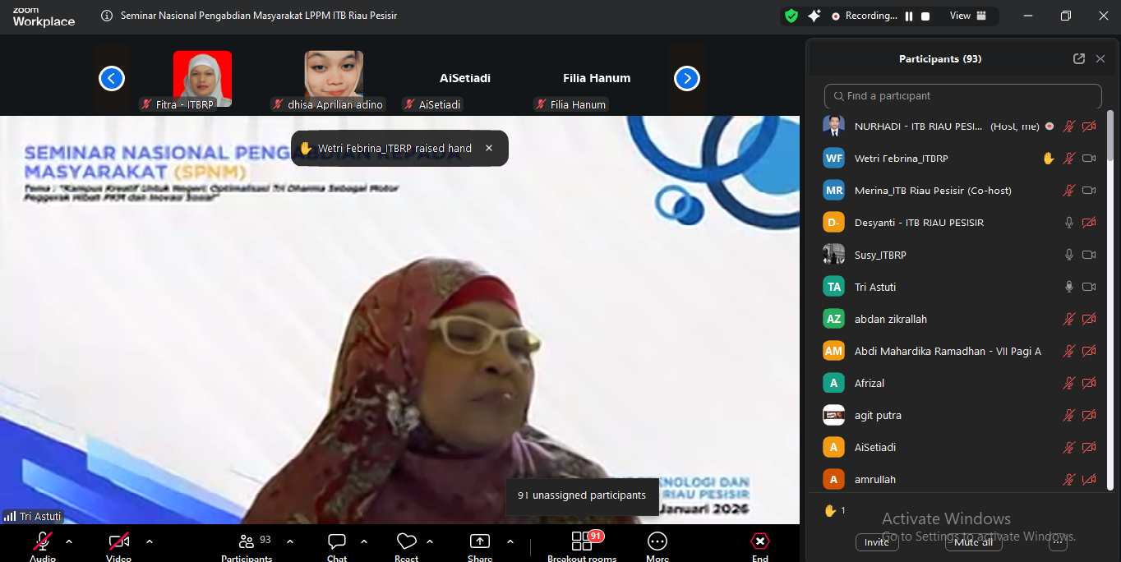Image resolution: width=1121 pixels, height=562 pixels.
Task: Toggle microphone for Desyanti - ITB RIAU PESISIR
Action: [1069, 223]
